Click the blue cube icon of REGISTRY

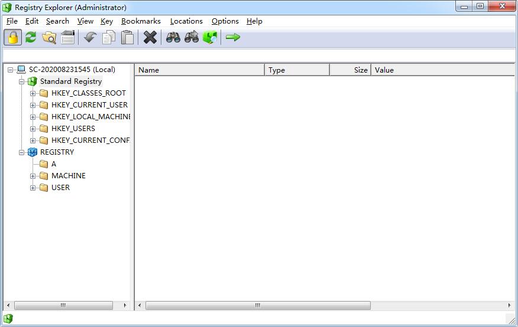(33, 152)
